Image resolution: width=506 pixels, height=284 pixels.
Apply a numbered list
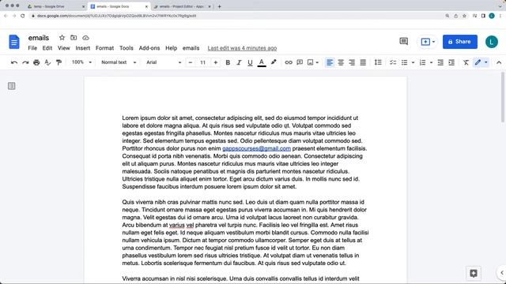coord(422,62)
